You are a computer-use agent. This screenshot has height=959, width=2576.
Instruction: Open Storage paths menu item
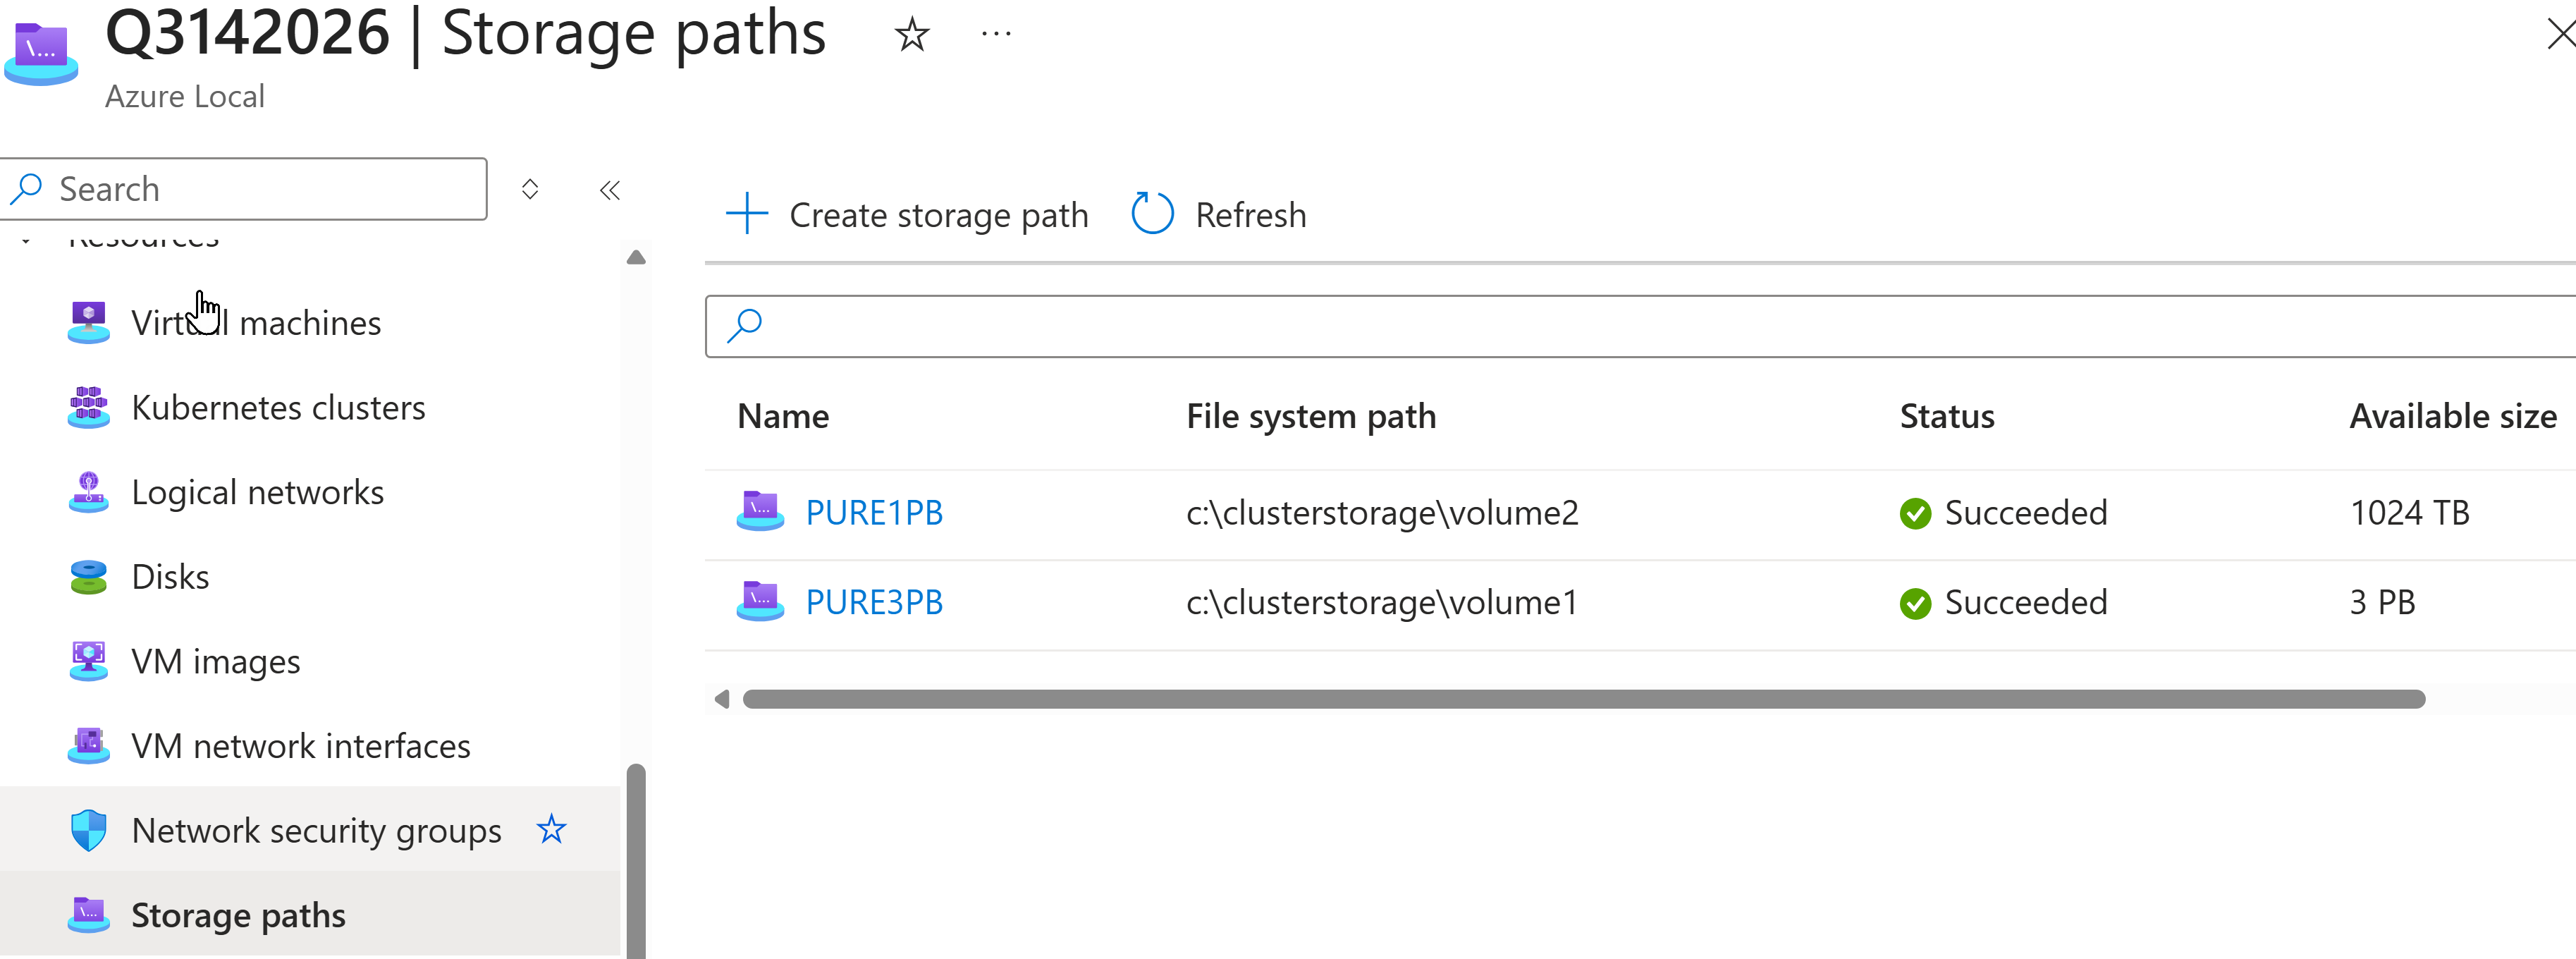238,915
